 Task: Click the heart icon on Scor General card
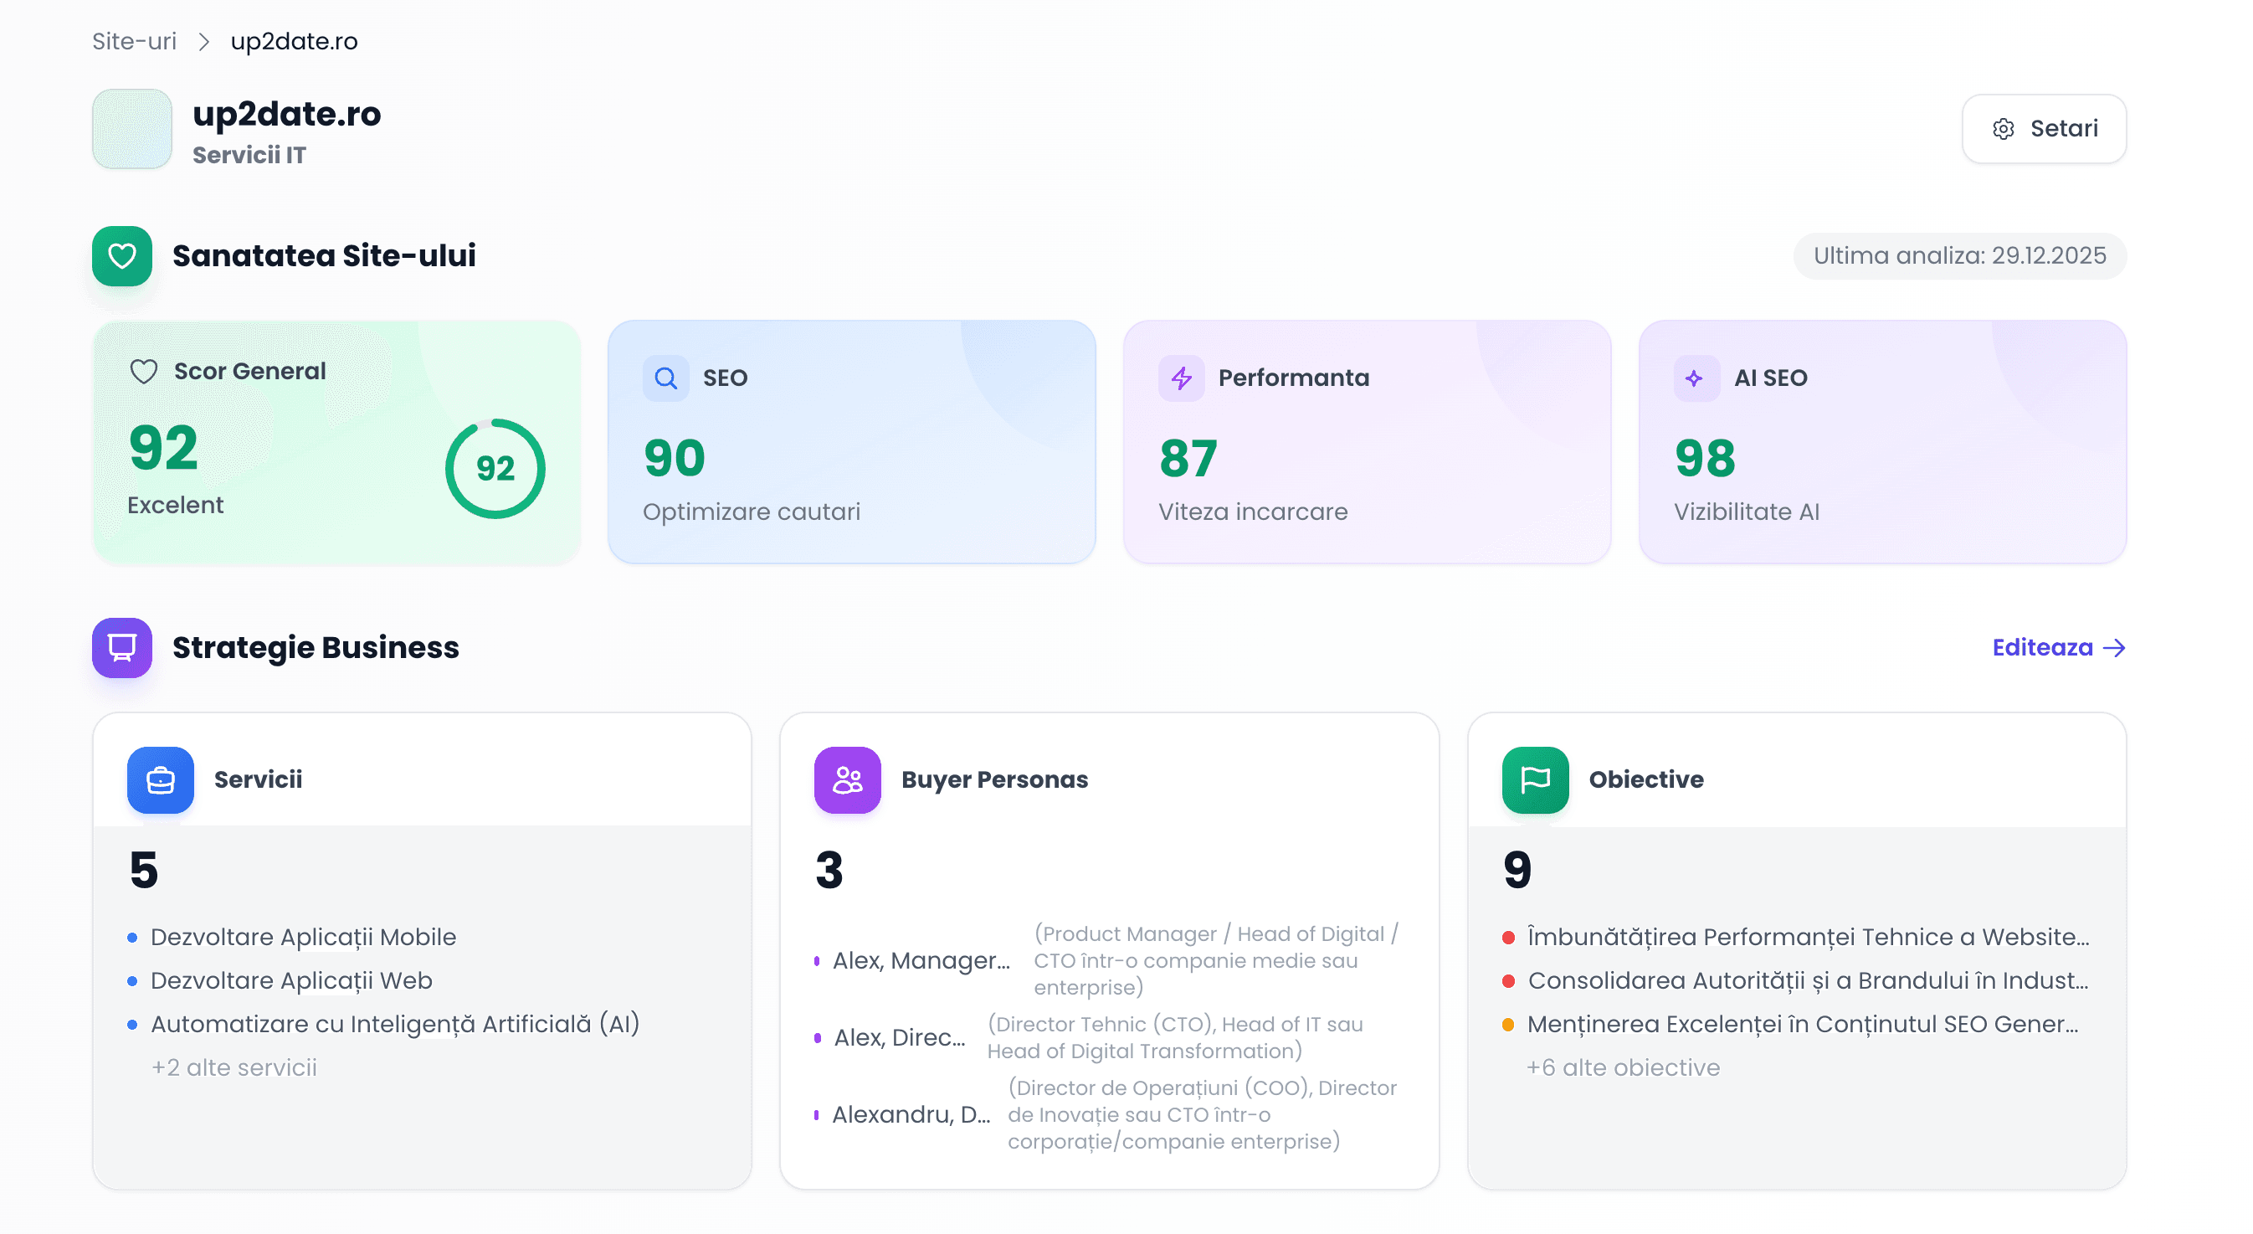point(142,370)
